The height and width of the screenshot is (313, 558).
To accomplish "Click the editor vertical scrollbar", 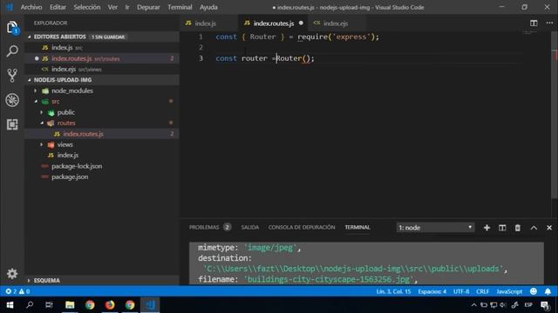I will point(555,116).
